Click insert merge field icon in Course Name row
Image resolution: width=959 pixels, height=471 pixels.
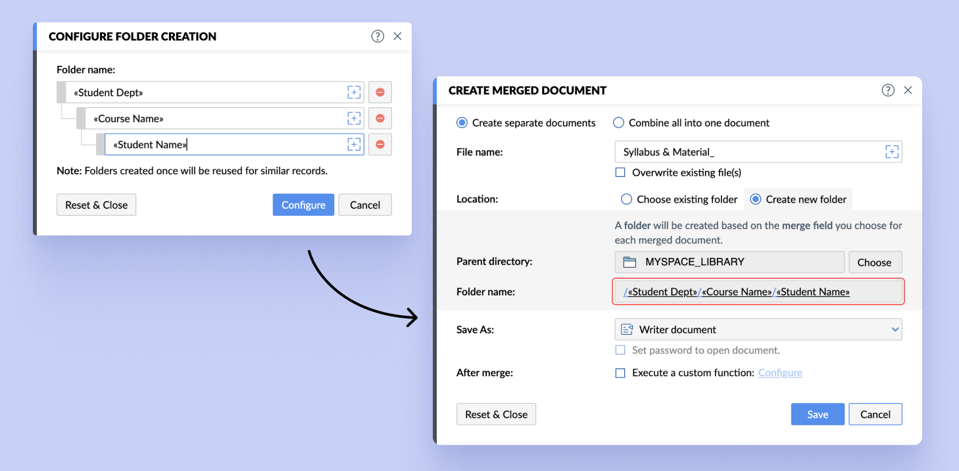coord(354,118)
